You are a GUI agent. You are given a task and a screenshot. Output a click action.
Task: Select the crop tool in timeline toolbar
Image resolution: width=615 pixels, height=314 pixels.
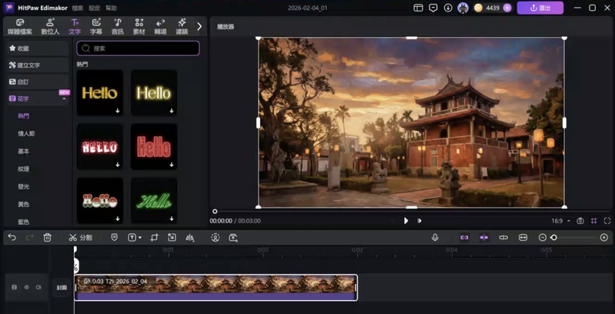coord(154,238)
